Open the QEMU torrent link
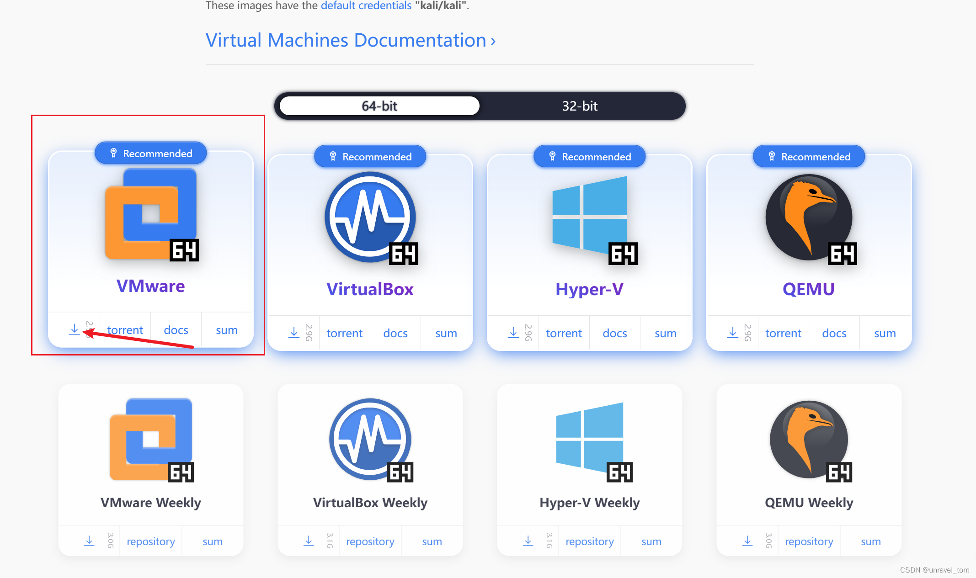The width and height of the screenshot is (976, 578). 783,333
